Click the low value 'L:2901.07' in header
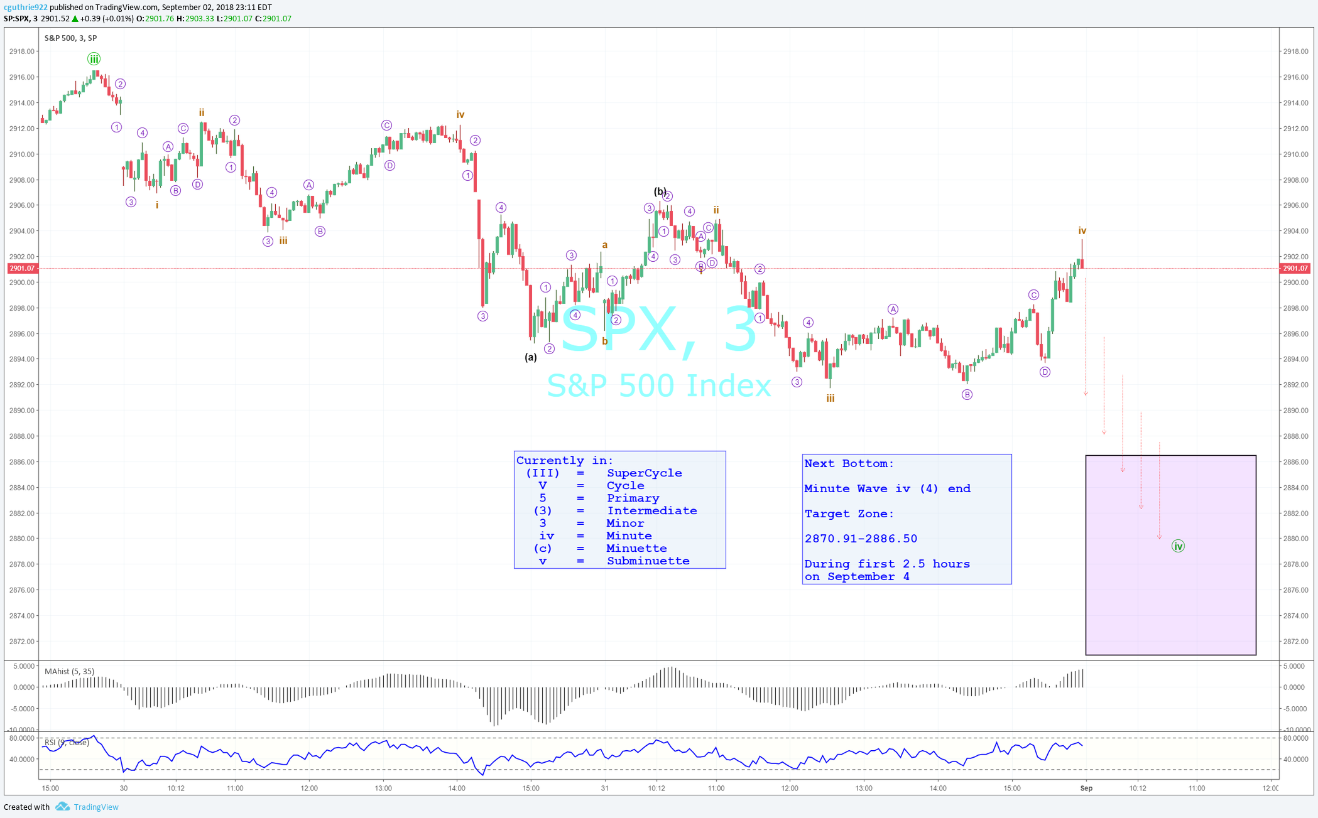1318x818 pixels. tap(234, 18)
